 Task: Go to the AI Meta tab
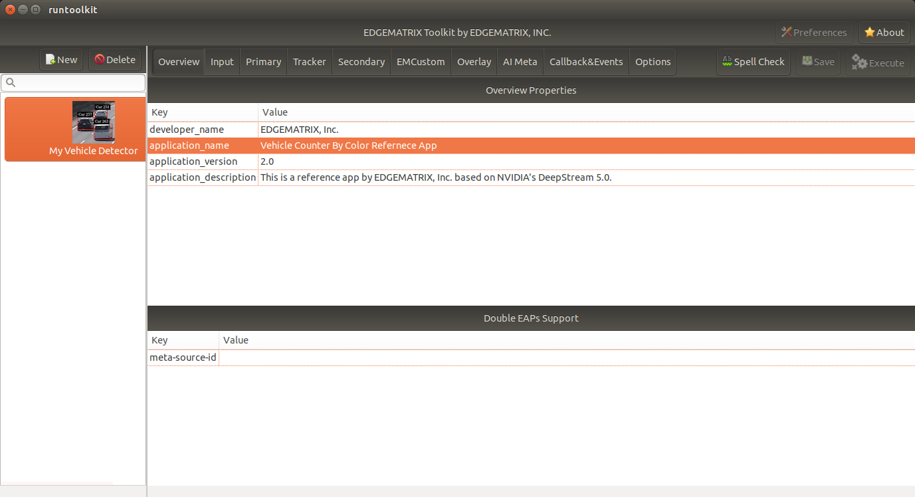520,62
